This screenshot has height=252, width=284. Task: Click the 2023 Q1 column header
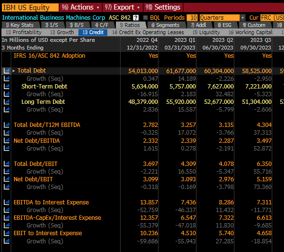click(x=185, y=40)
